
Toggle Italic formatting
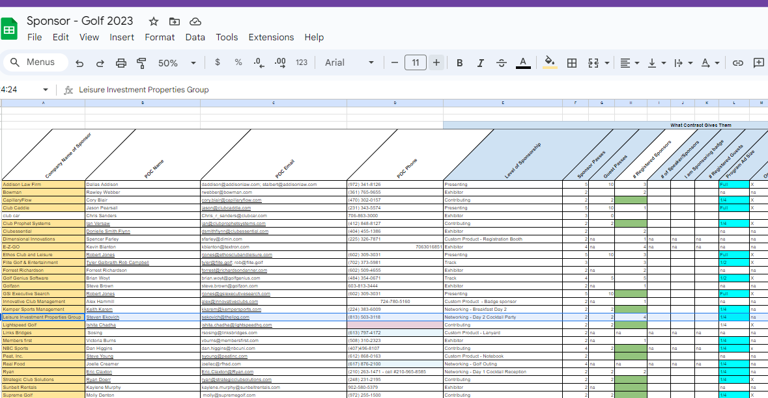coord(481,63)
